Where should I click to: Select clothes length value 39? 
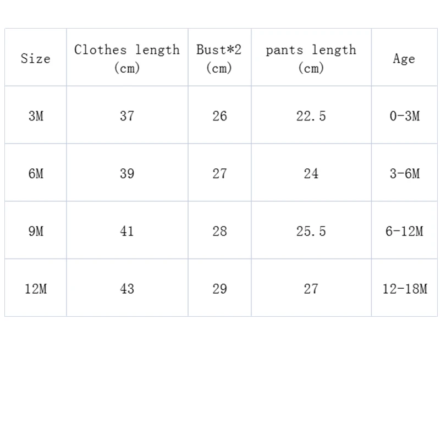pos(127,174)
